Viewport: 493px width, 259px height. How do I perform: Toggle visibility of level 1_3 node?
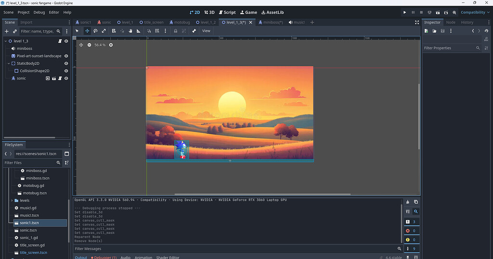click(66, 41)
